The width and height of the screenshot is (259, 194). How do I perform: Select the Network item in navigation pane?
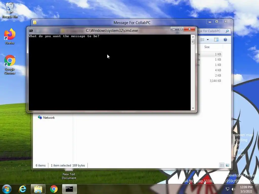coord(47,118)
